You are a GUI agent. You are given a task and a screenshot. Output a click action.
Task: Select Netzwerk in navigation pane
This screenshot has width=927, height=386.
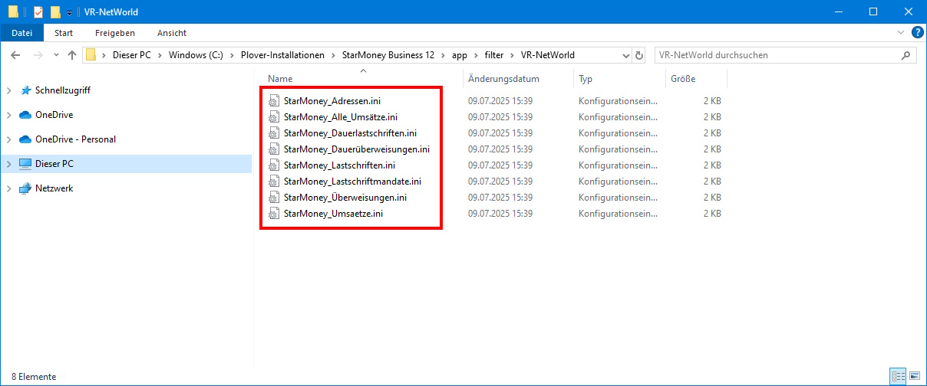pos(54,188)
